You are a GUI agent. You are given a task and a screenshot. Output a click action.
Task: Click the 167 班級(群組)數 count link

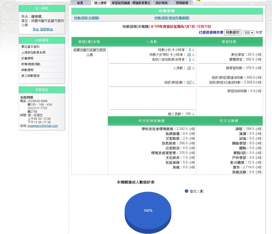pos(189,82)
